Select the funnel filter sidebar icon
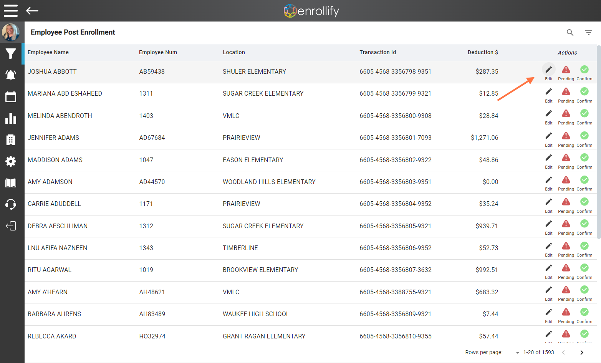The width and height of the screenshot is (601, 363). [x=11, y=54]
